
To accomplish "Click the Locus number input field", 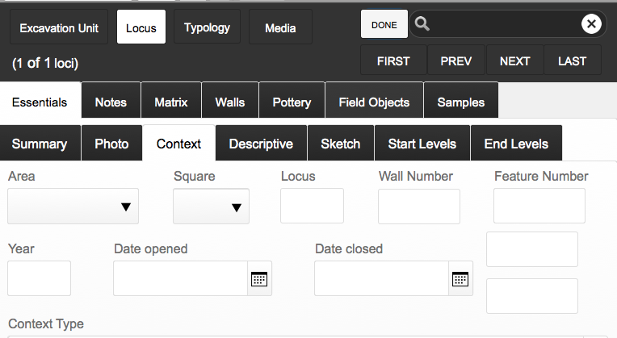I will (x=312, y=206).
